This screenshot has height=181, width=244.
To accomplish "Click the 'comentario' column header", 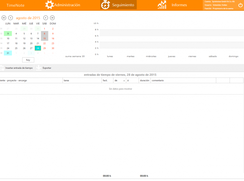I will pyautogui.click(x=183, y=80).
